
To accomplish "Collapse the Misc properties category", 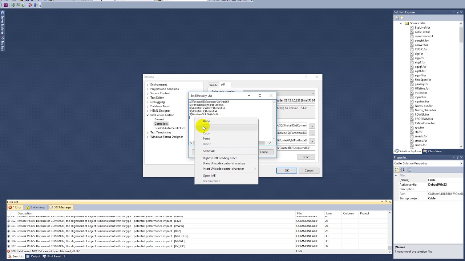I will [396, 175].
